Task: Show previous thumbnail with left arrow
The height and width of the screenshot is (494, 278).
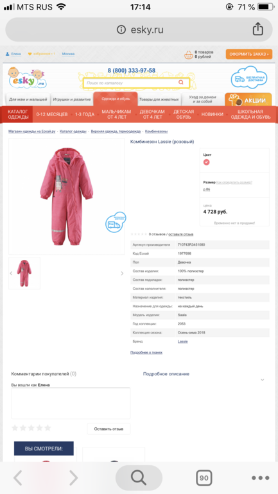Action: [11, 273]
